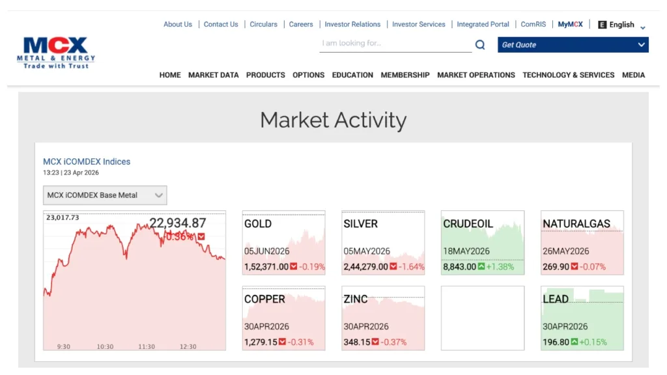Click the MCX Metal & Energy logo
Screen dimensions: 667x375
coord(56,53)
